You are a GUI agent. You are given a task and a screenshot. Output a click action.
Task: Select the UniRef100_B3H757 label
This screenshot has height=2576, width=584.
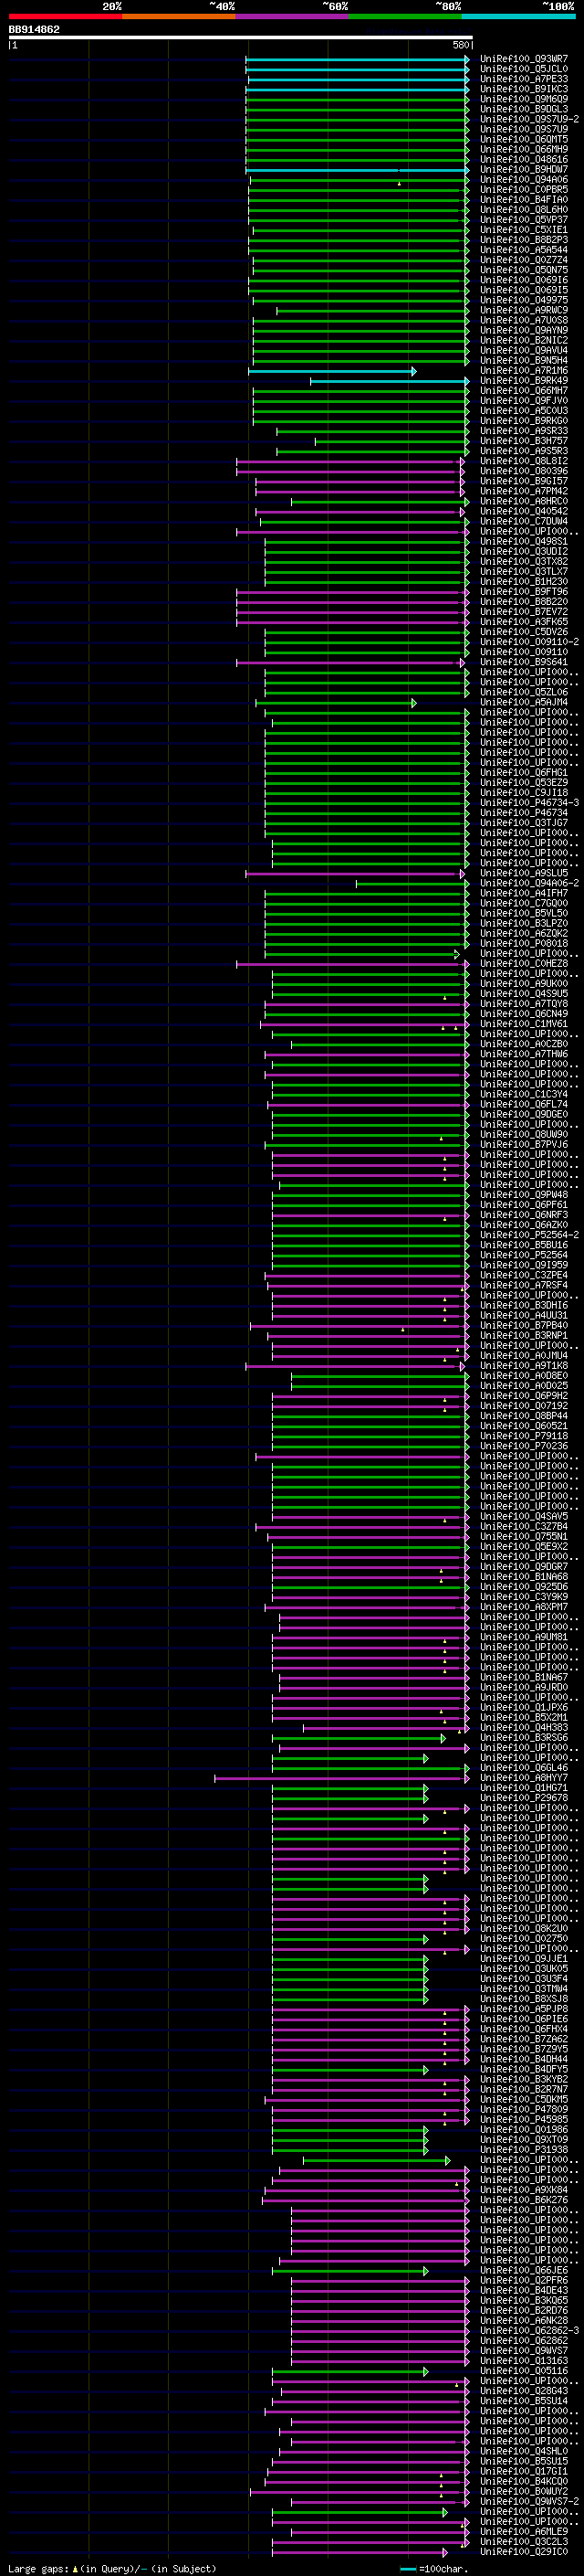523,441
